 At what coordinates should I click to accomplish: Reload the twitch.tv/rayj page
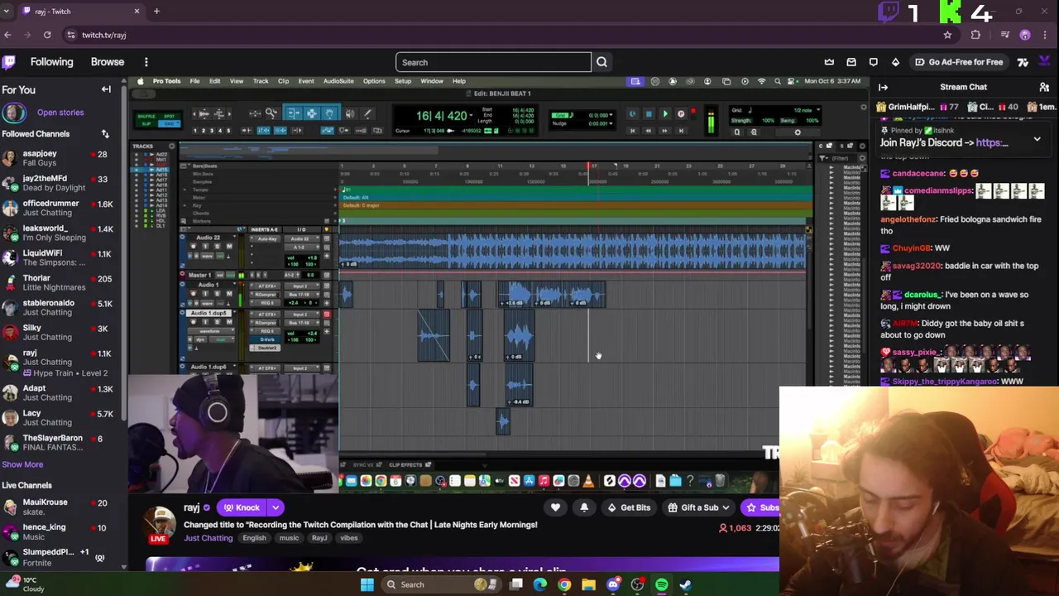point(47,35)
